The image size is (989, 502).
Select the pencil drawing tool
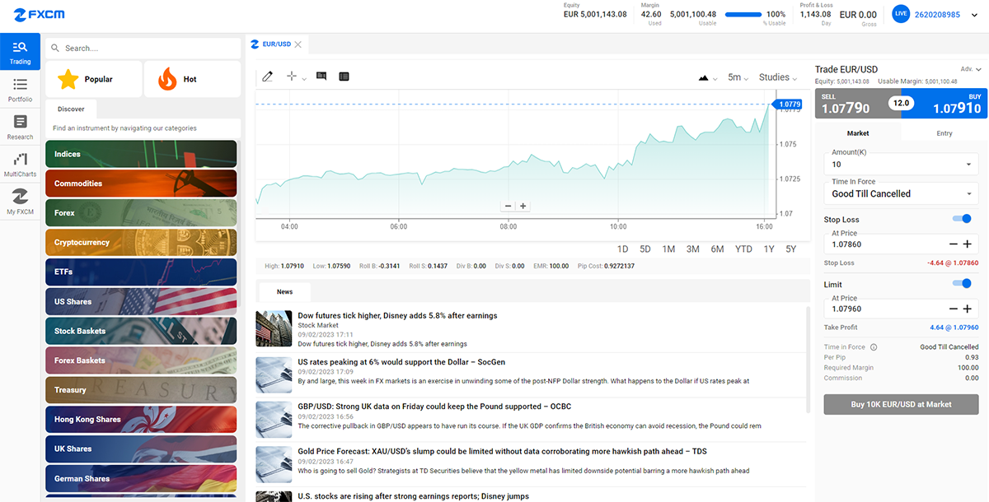267,77
